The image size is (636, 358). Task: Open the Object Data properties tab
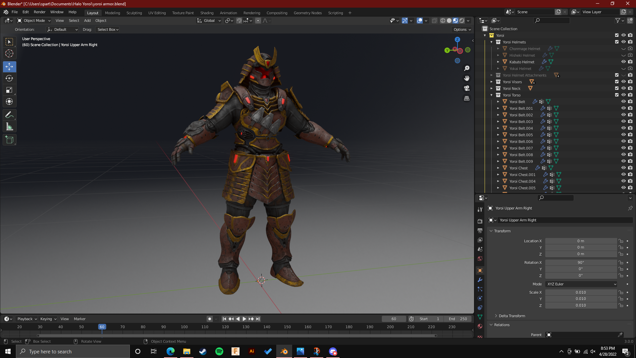pyautogui.click(x=480, y=317)
